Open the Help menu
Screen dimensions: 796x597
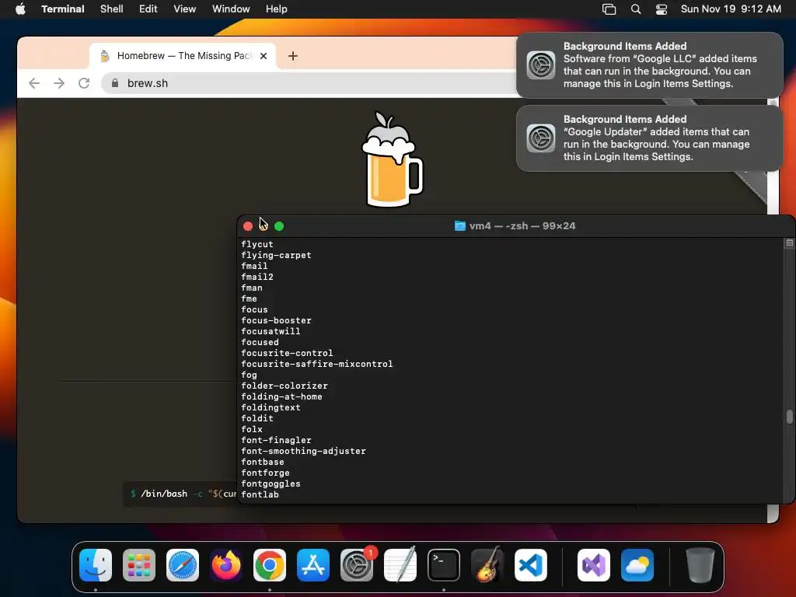click(277, 9)
